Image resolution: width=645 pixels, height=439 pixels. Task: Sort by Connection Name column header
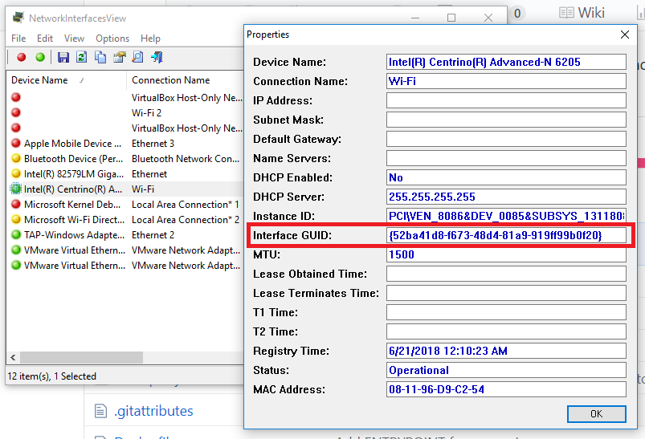[x=170, y=80]
